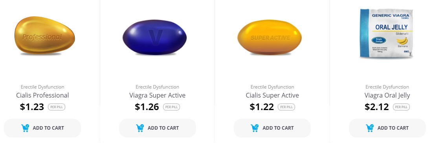Add Cialis Professional to cart
The image size is (431, 143).
[x=42, y=128]
